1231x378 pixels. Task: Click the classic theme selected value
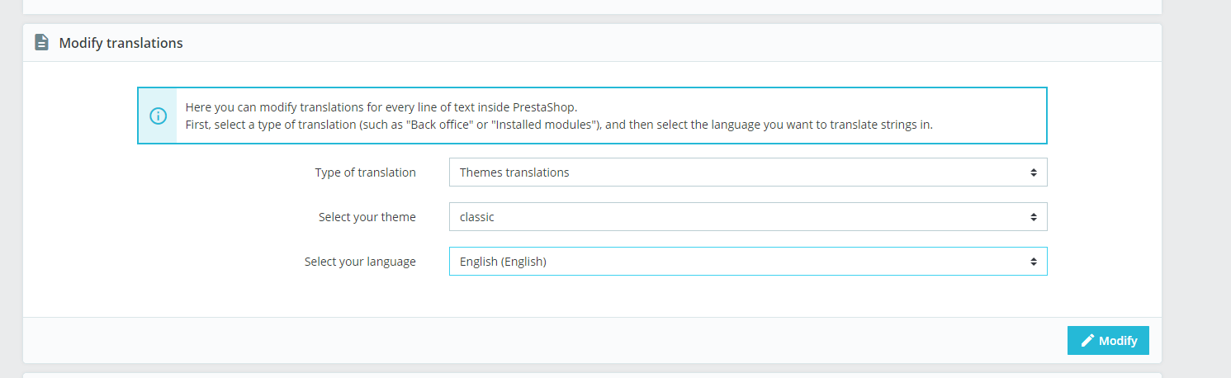(477, 217)
